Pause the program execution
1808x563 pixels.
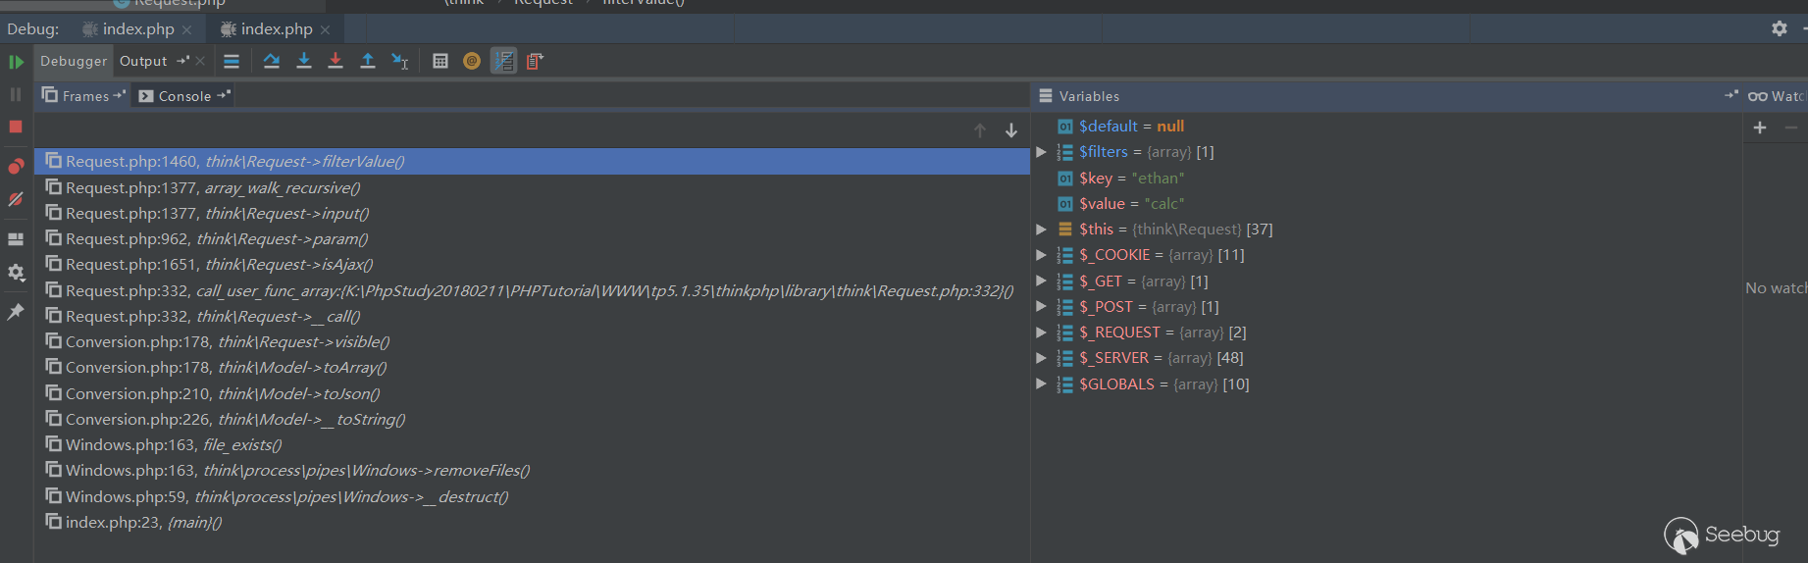click(x=16, y=94)
